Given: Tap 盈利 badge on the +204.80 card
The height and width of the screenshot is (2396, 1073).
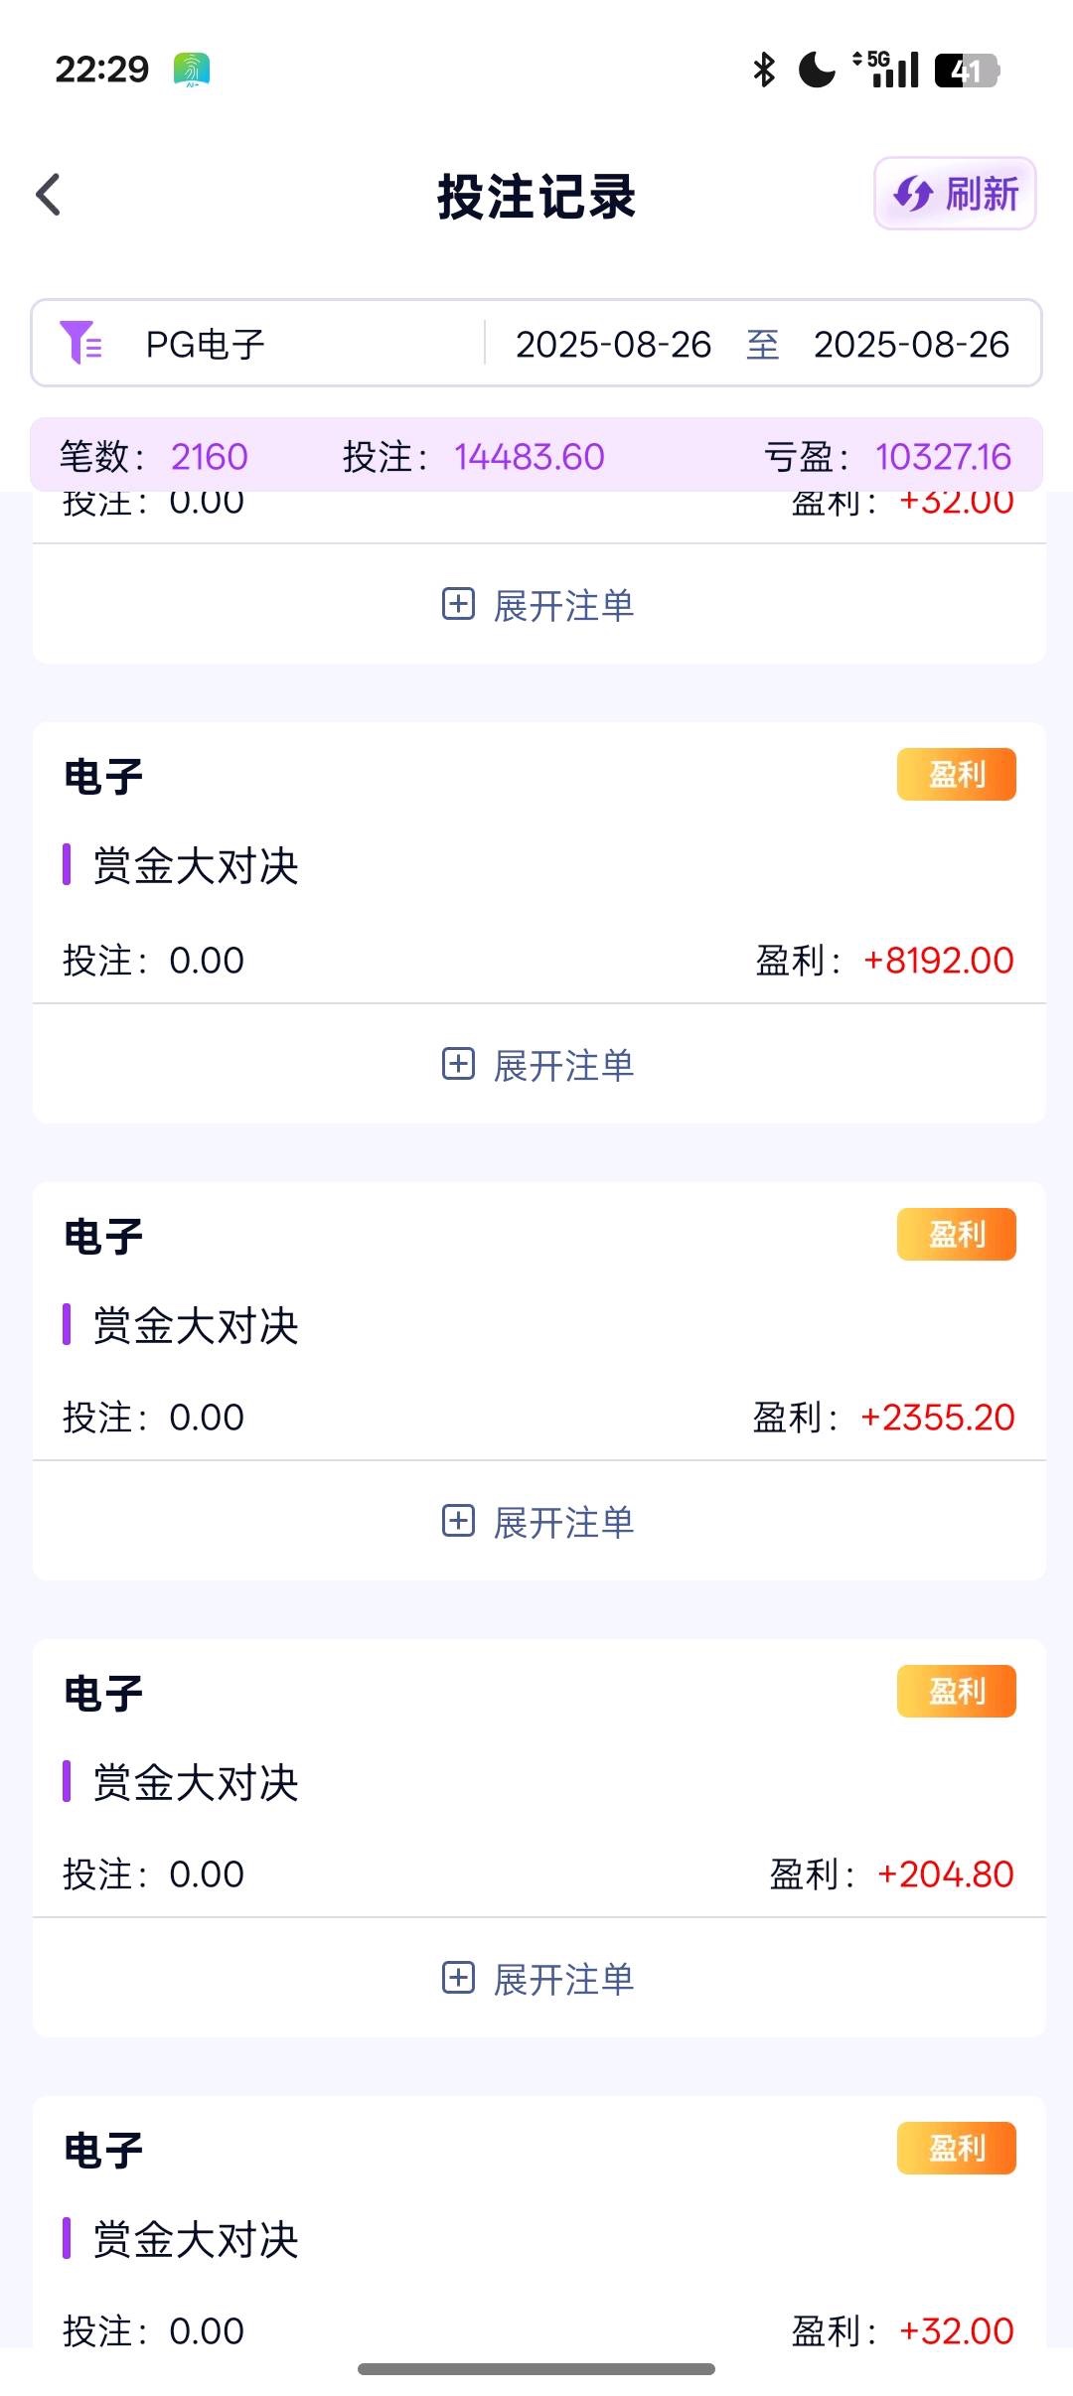Looking at the screenshot, I should [956, 1692].
